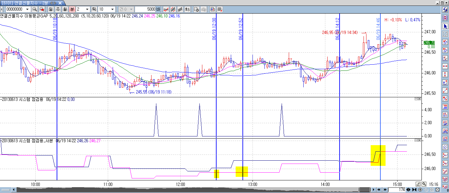Image resolution: width=449 pixels, height=193 pixels.
Task: Click the candlestick chart settings icon
Action: (213, 9)
